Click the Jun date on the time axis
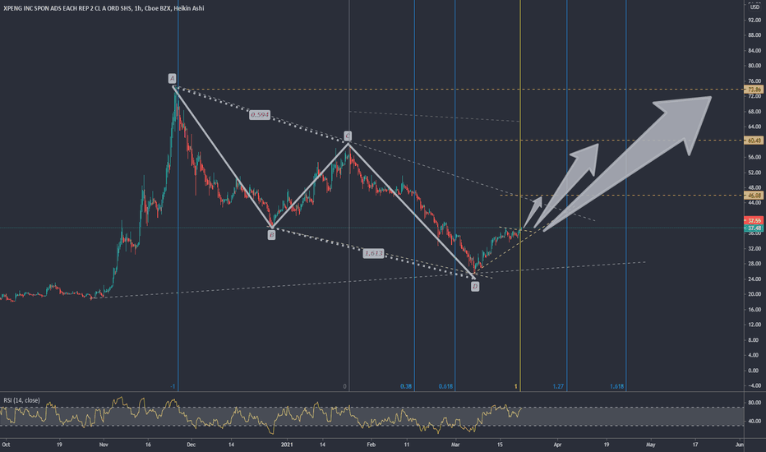Screen dimensions: 766x452 [x=740, y=445]
